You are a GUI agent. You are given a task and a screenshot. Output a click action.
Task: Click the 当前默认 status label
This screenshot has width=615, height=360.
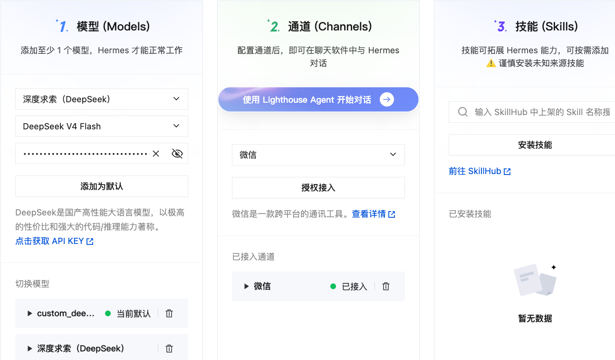[134, 313]
